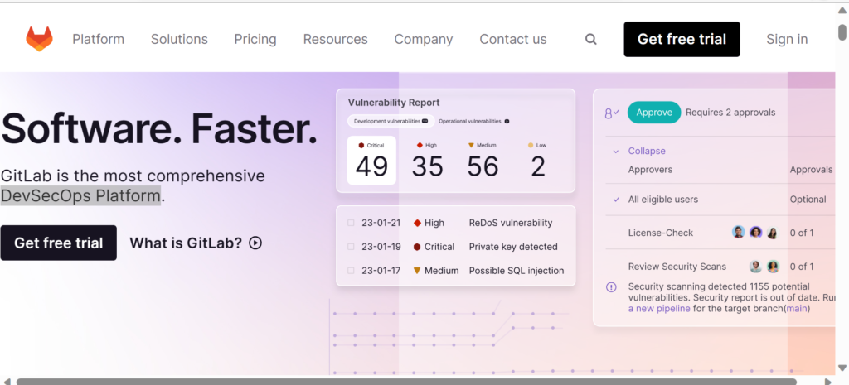Click the Medium severity triangle icon in list
The image size is (849, 385).
click(x=418, y=271)
